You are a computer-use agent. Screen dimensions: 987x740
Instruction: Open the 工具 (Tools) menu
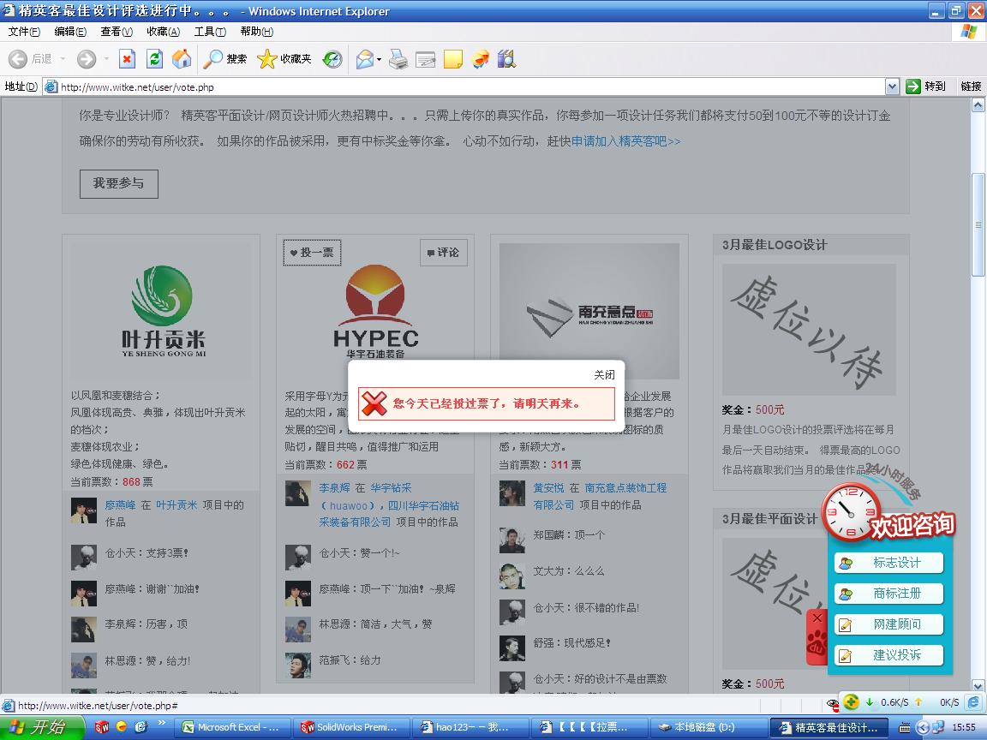tap(210, 32)
